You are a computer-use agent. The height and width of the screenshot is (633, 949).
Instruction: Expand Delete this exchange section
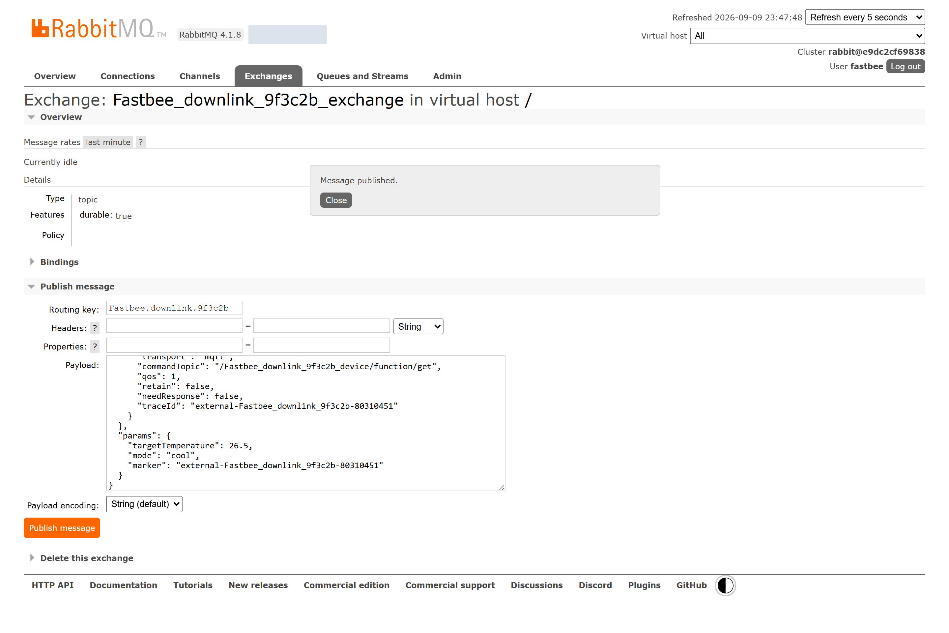86,558
